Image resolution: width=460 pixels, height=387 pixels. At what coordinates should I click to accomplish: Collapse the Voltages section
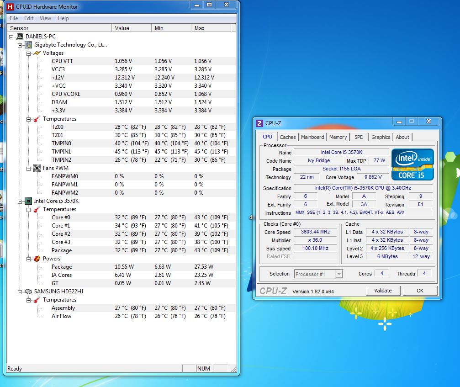point(28,53)
